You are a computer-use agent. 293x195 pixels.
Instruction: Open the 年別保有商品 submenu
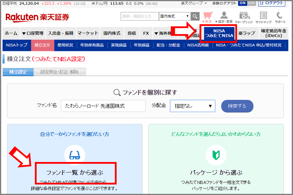[x=92, y=45]
